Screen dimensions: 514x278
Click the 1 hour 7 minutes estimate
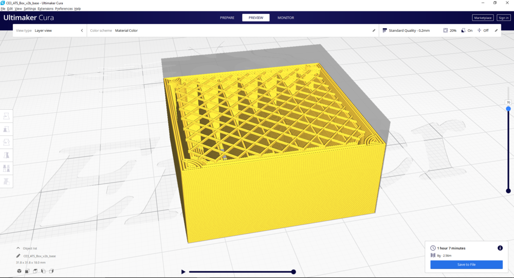(451, 248)
